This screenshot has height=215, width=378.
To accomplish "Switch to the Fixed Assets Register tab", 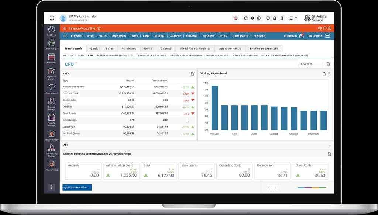I will [x=195, y=48].
